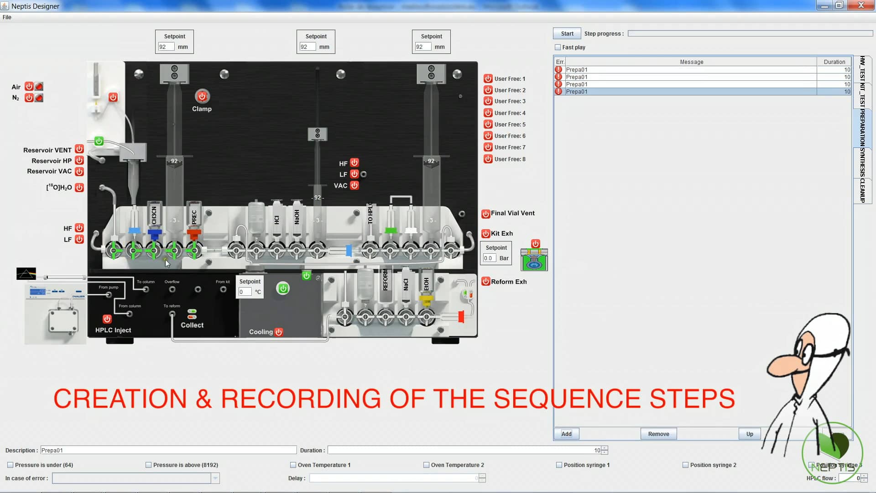The height and width of the screenshot is (493, 876).
Task: Activate the Reservoir VENT valve icon
Action: [x=78, y=149]
